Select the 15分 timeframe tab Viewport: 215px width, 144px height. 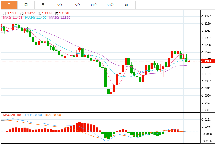pyautogui.click(x=76, y=5)
